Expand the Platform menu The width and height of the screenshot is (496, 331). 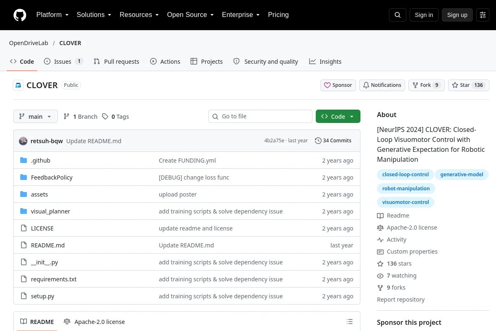[x=52, y=15]
